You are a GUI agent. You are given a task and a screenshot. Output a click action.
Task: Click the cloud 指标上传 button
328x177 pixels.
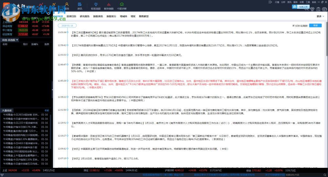300,7
